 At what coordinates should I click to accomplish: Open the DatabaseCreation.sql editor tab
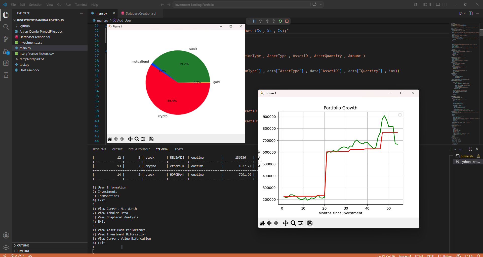click(x=141, y=13)
